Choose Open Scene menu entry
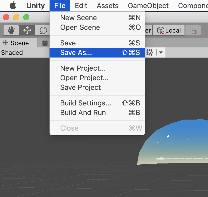 [x=97, y=27]
